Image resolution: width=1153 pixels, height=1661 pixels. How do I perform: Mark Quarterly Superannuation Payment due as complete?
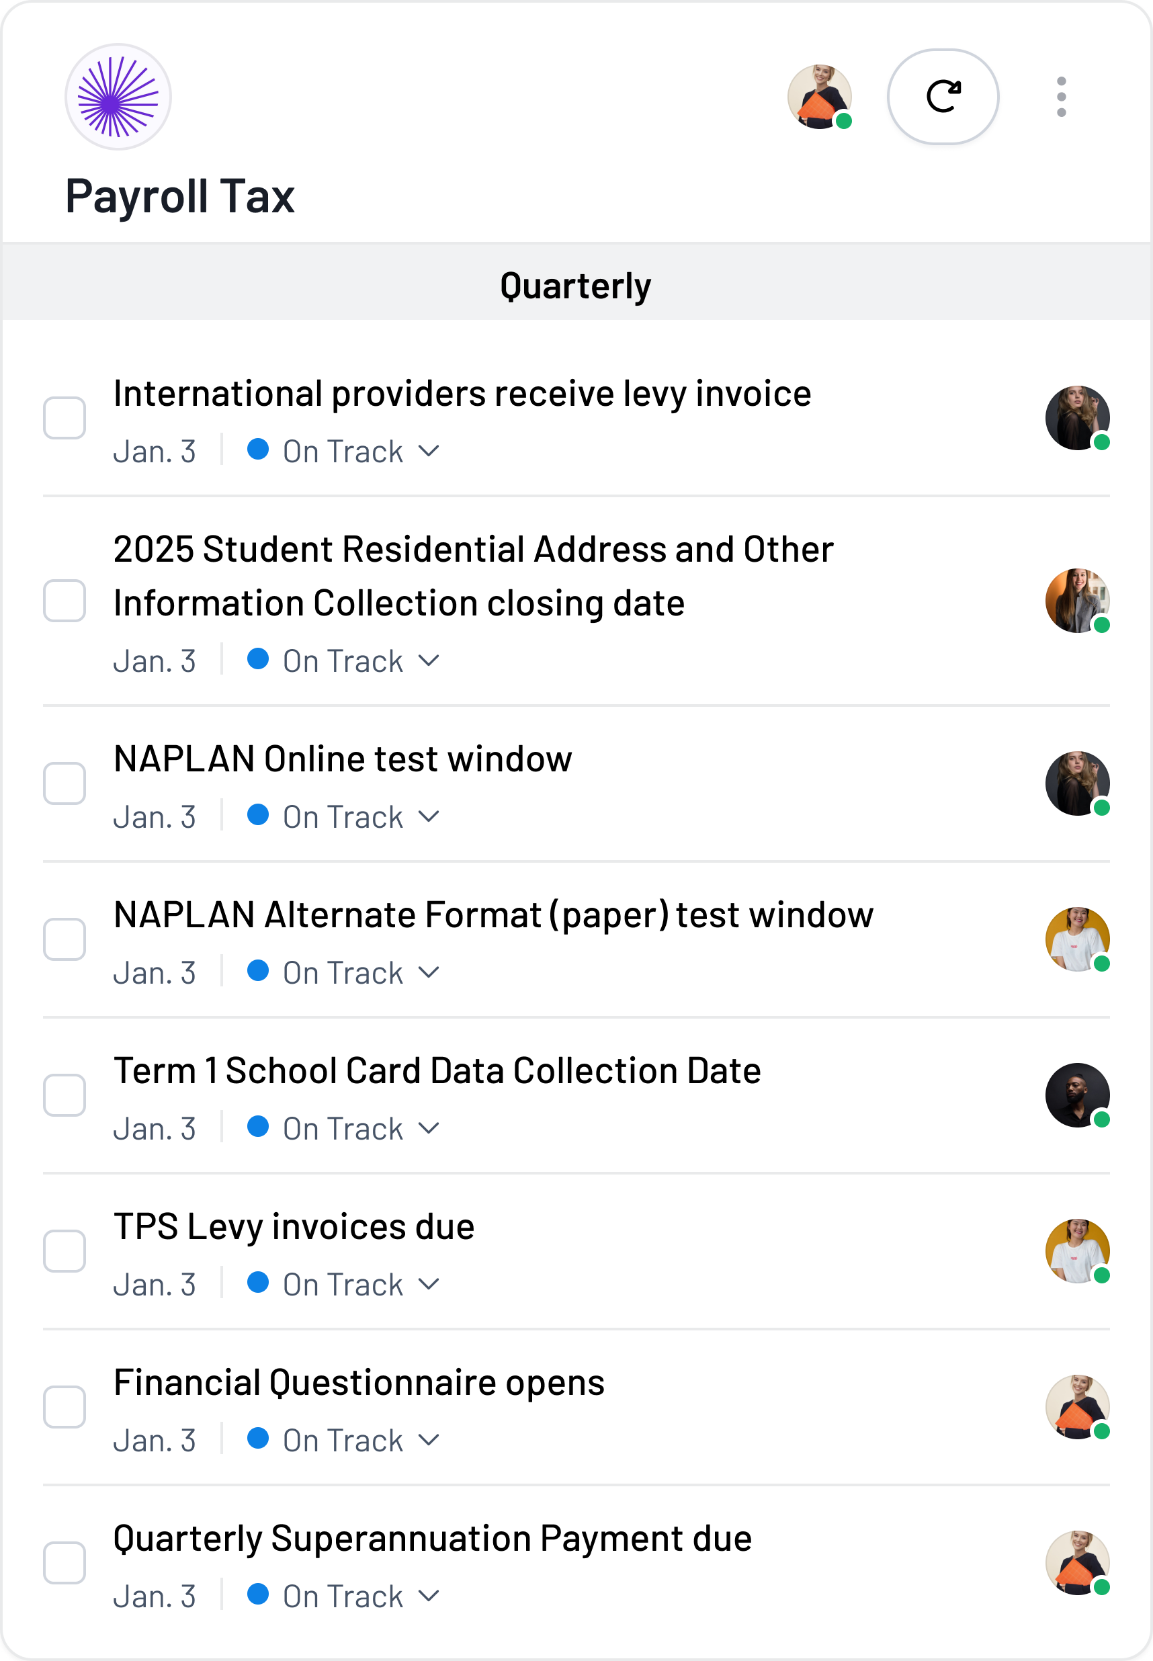[x=65, y=1563]
